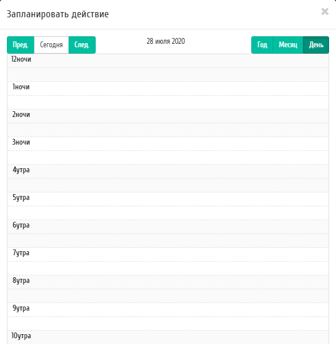
Task: Select the 9утра time slot
Action: click(x=168, y=309)
